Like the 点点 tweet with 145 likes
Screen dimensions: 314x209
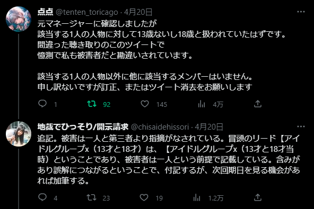145,104
